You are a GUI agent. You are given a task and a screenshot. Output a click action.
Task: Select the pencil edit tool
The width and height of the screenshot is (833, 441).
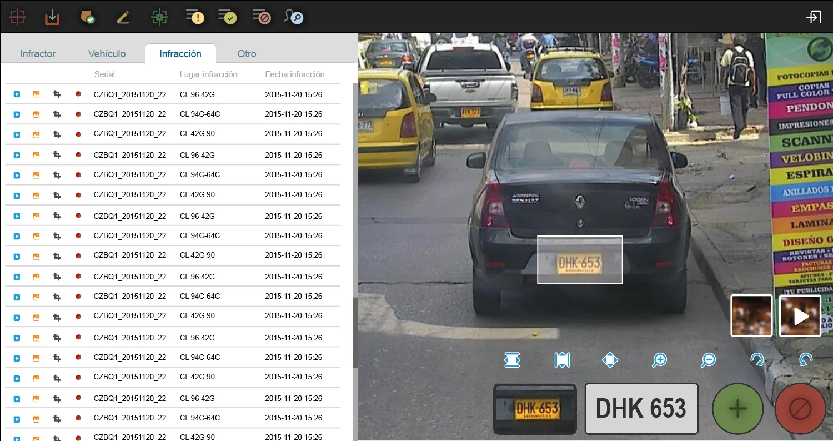pos(123,18)
